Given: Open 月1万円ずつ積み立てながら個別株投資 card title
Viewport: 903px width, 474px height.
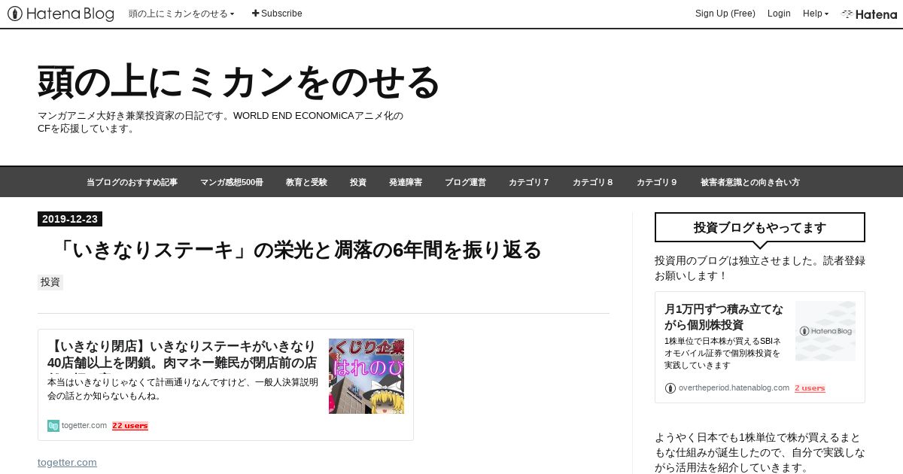Looking at the screenshot, I should [724, 317].
